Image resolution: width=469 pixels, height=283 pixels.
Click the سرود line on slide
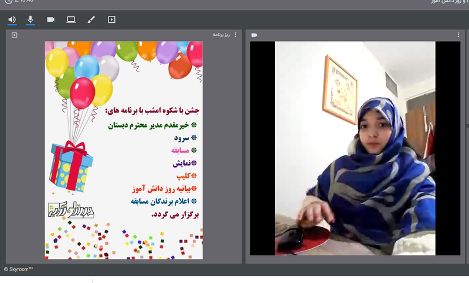click(x=185, y=138)
